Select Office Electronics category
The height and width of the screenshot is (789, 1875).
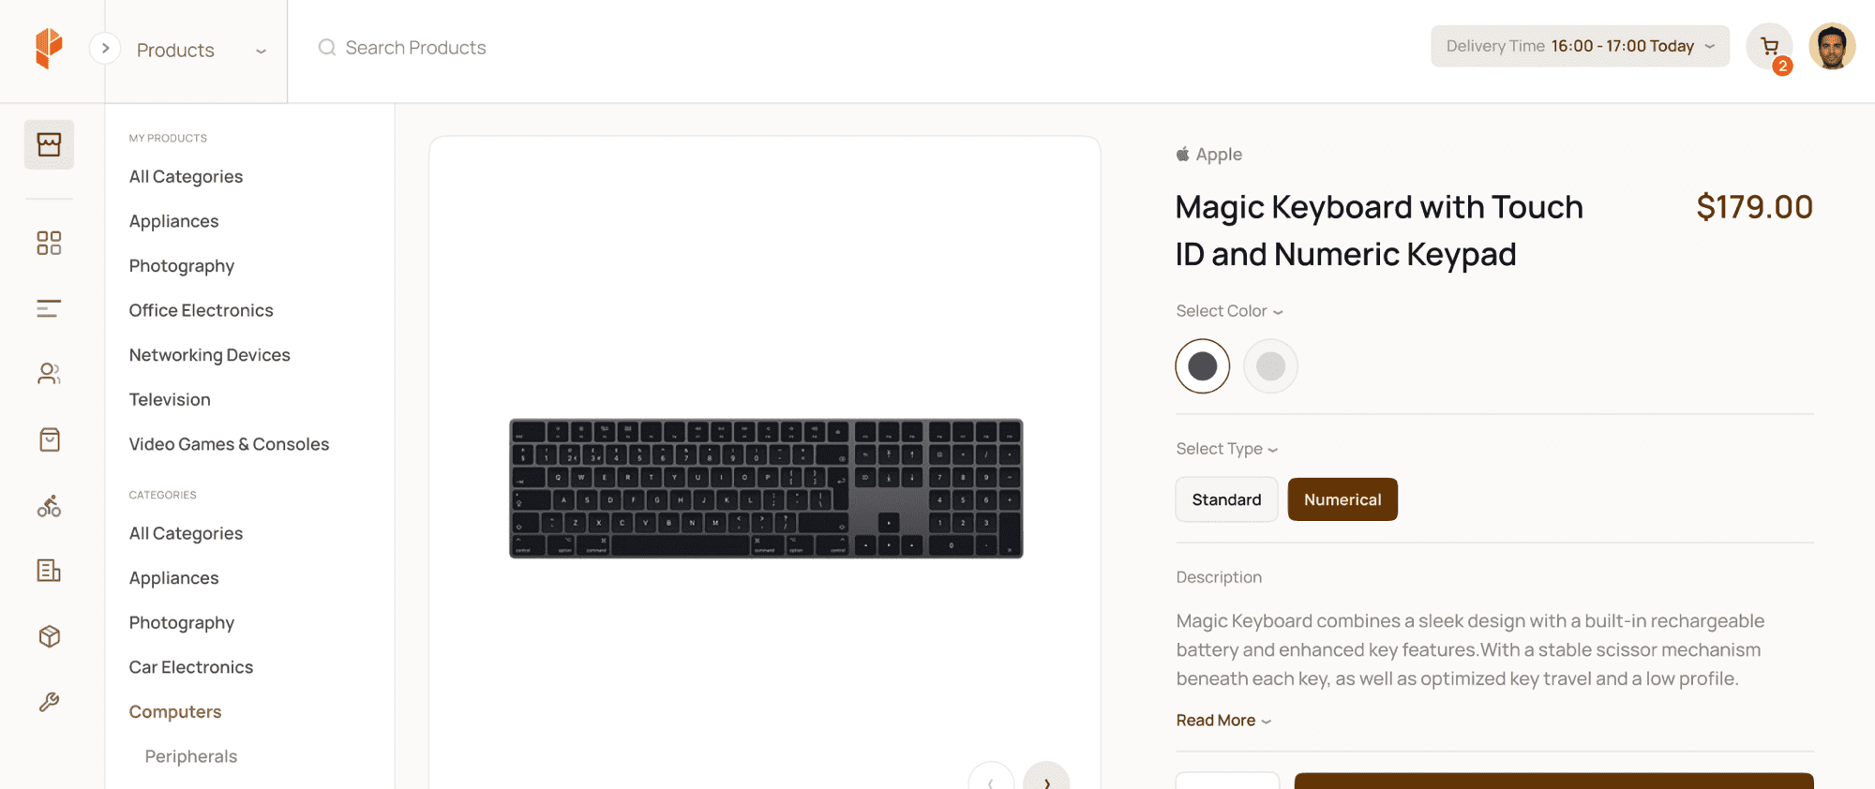201,310
